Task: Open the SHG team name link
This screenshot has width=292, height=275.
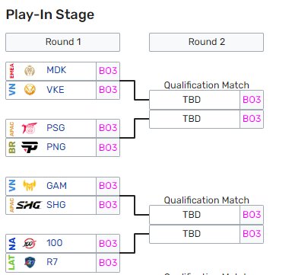Action: [x=56, y=204]
